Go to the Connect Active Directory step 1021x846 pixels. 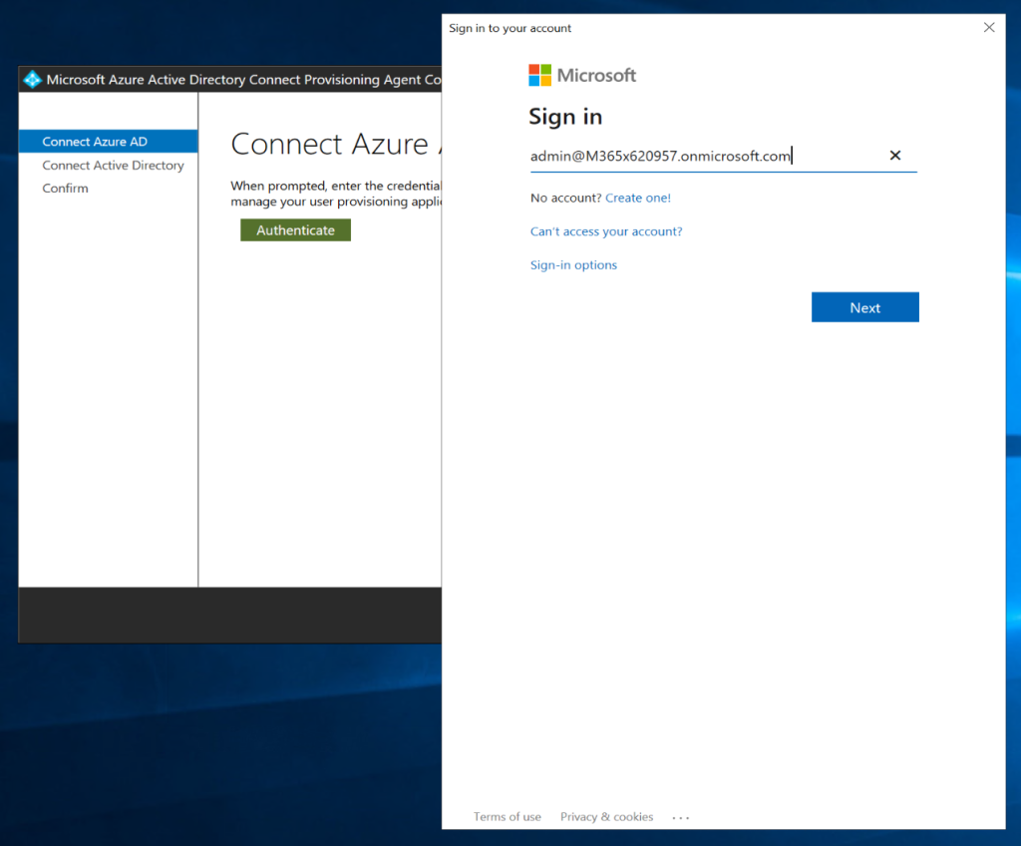113,166
